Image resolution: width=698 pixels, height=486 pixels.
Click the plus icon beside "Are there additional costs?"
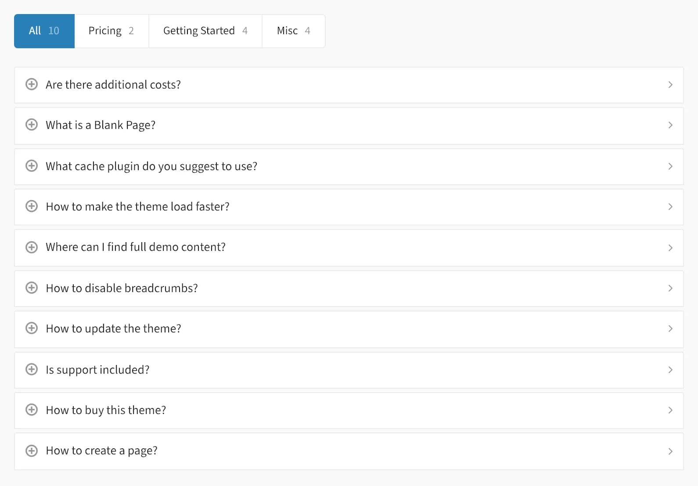pos(32,84)
